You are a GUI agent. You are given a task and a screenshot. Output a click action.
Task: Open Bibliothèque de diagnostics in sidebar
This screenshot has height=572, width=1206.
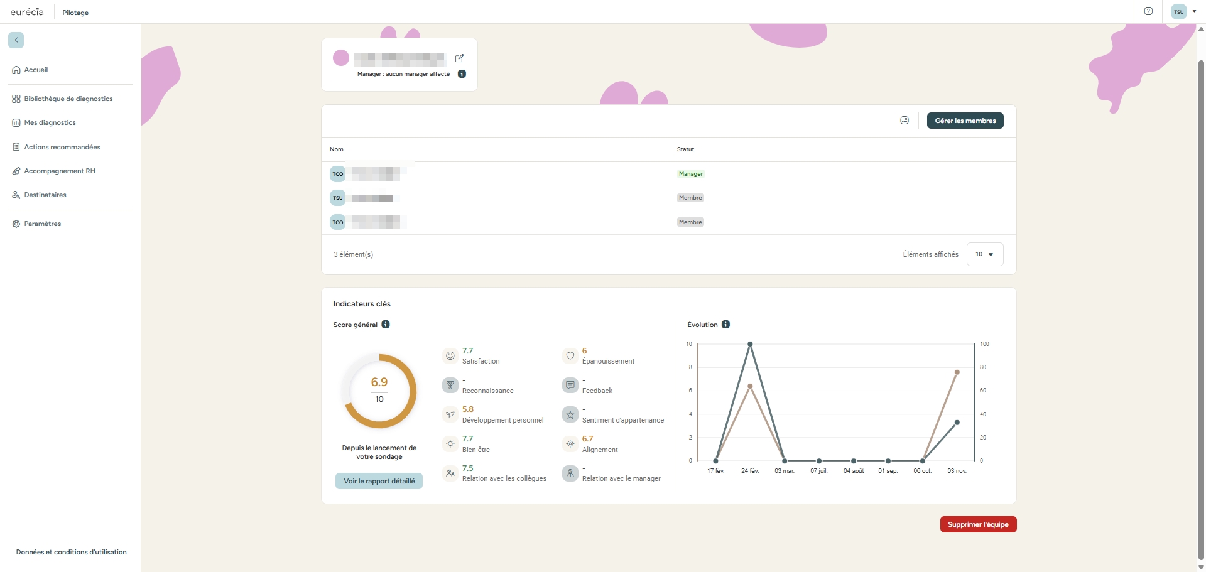point(68,99)
